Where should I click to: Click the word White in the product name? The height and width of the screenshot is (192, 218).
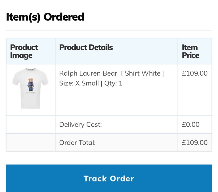[x=151, y=73]
